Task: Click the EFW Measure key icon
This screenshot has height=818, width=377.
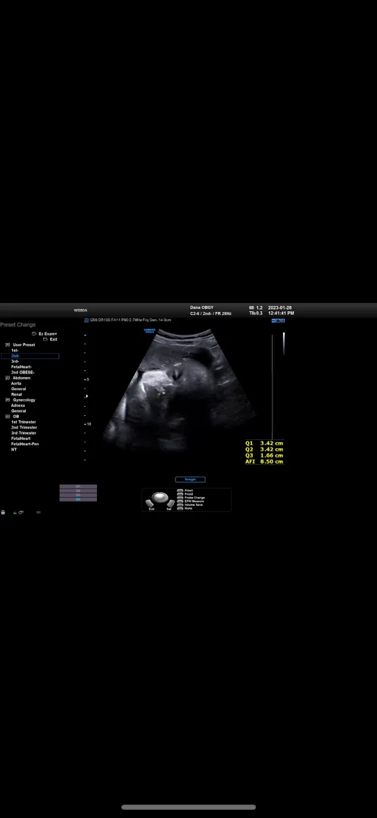Action: click(x=180, y=501)
